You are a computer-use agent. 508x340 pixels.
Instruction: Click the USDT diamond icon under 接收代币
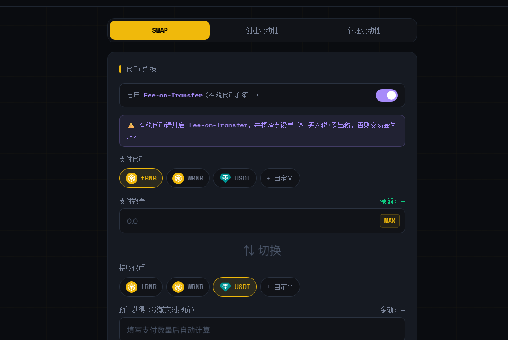click(225, 286)
